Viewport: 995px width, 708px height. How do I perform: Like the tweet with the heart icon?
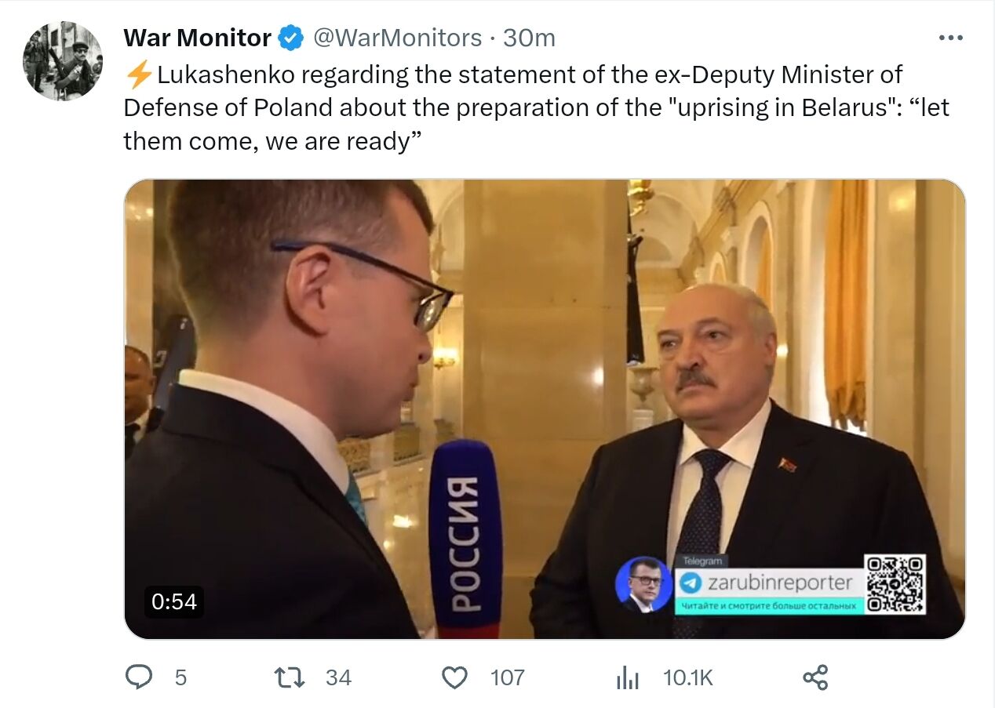point(454,677)
